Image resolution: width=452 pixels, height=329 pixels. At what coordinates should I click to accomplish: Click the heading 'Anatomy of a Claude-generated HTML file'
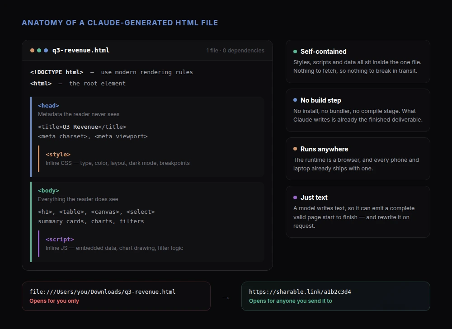click(x=120, y=23)
